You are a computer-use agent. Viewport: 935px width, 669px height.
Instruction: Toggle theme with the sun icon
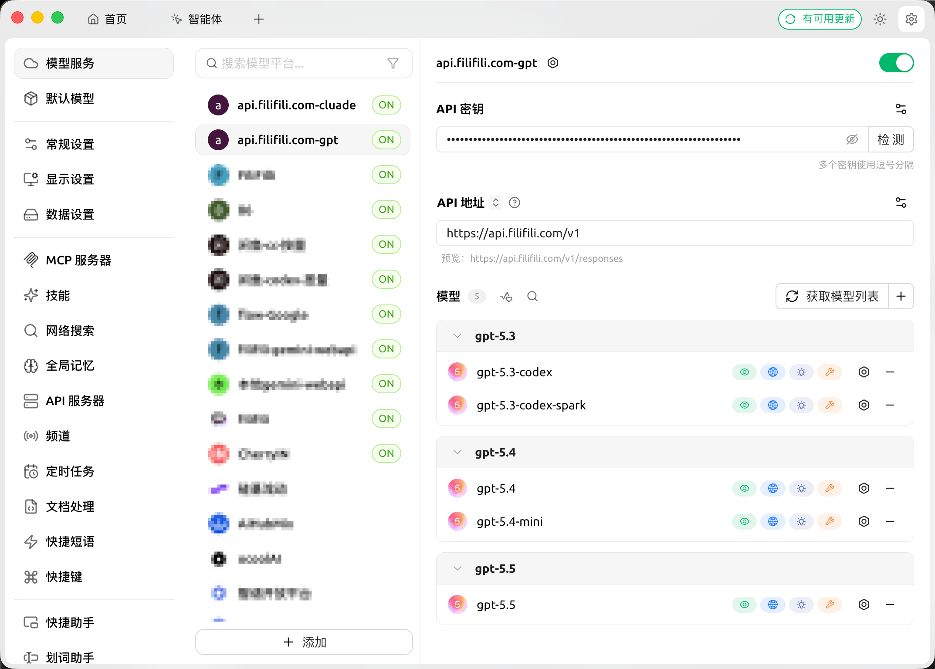(x=880, y=19)
